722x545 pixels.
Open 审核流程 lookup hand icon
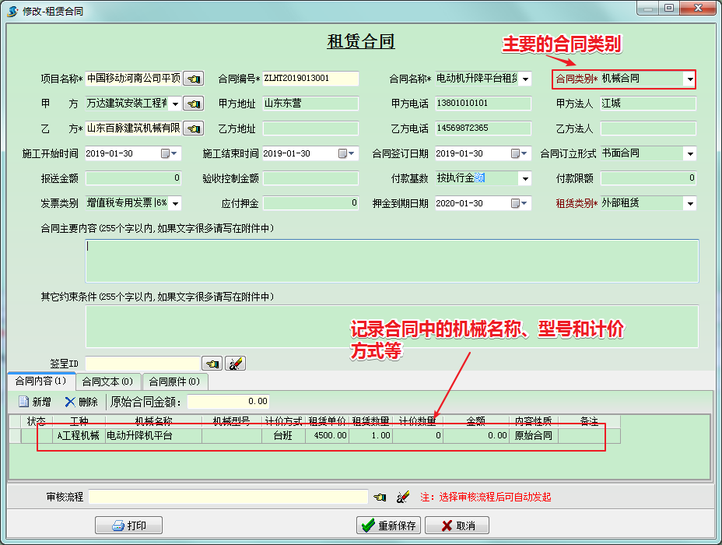click(380, 497)
